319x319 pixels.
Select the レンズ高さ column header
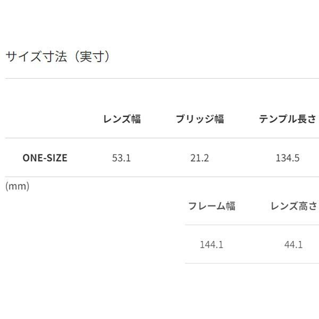tap(293, 206)
